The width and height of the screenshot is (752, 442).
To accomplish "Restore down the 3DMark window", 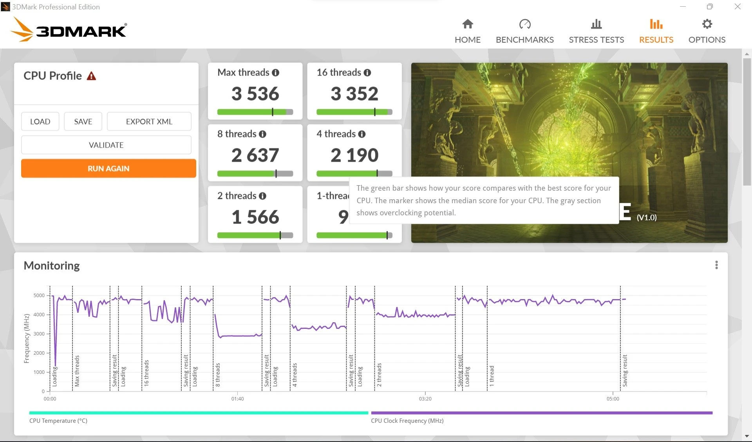I will click(x=710, y=7).
